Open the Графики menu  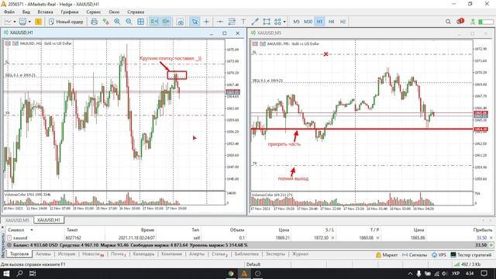click(x=69, y=12)
